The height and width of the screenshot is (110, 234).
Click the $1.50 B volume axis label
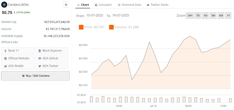point(81,95)
